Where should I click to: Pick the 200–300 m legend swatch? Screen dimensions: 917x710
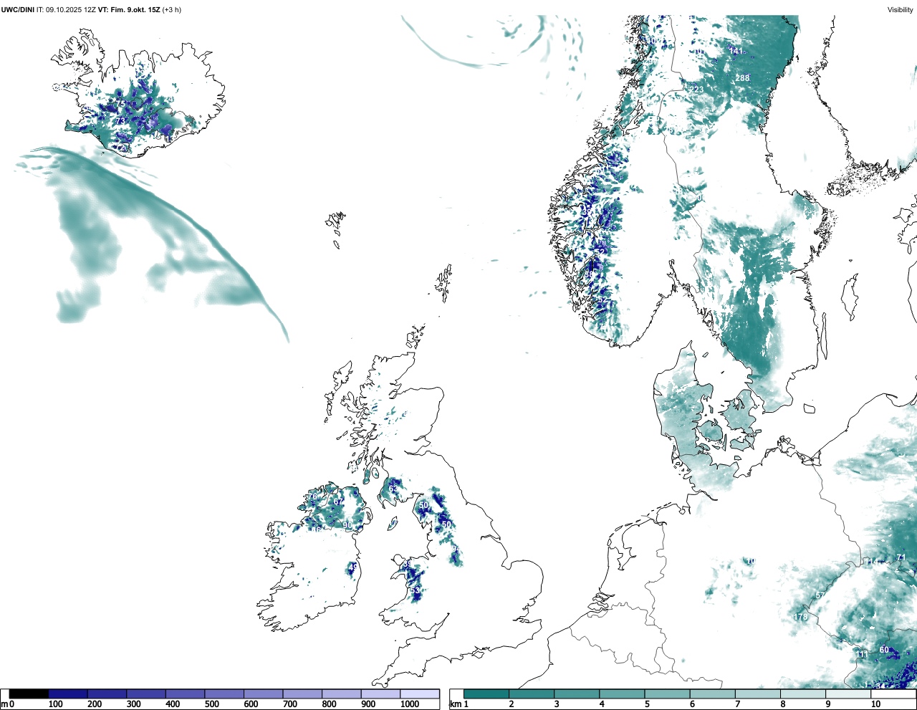click(107, 694)
